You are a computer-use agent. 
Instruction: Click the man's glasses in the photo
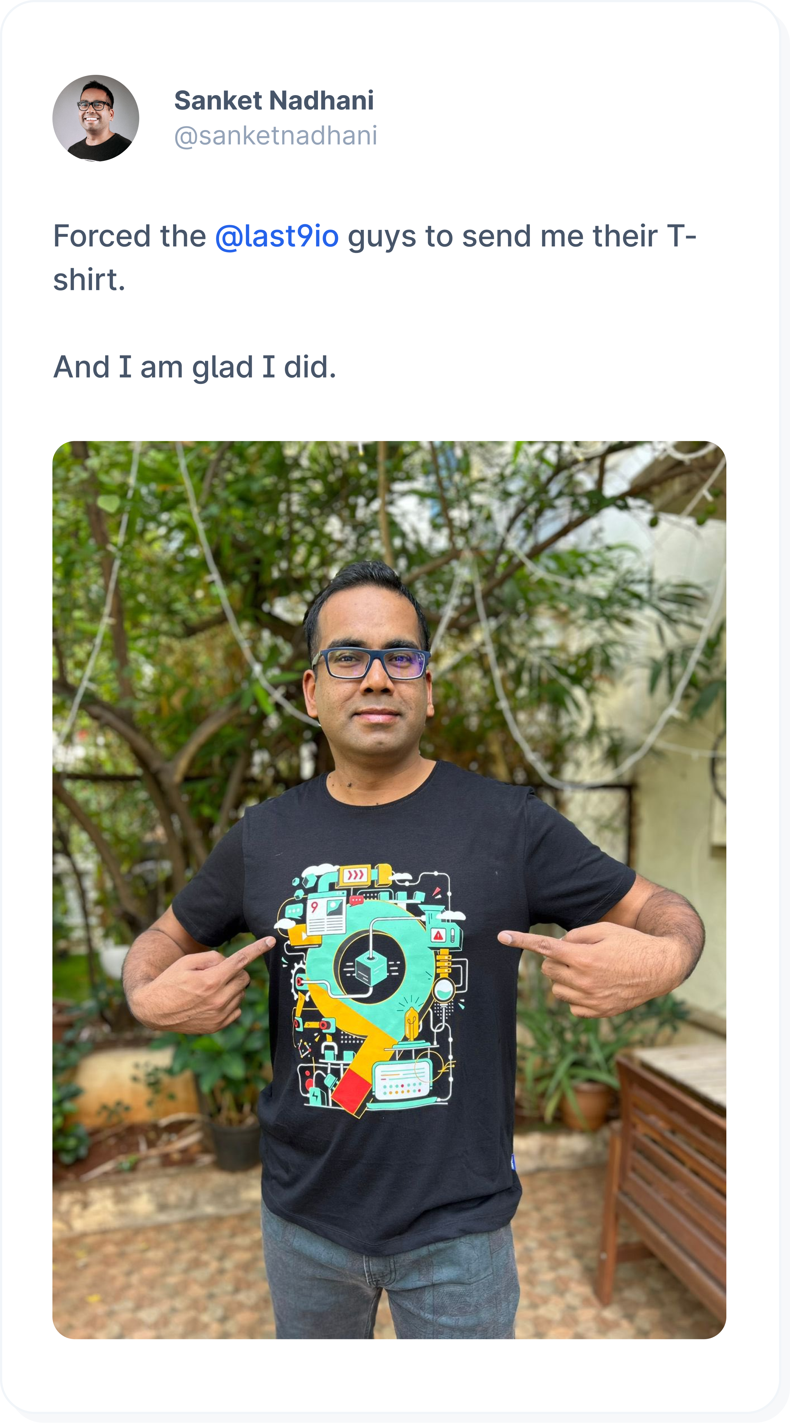(371, 664)
